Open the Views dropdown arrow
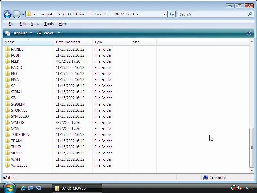This screenshot has height=193, width=257. 59,33
